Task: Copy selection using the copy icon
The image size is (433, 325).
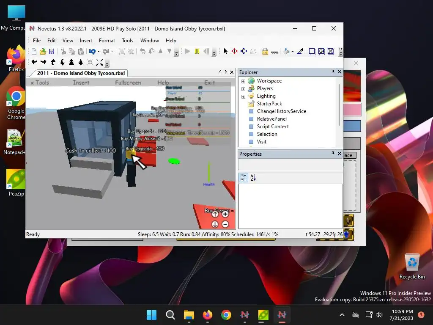Action: coord(72,51)
